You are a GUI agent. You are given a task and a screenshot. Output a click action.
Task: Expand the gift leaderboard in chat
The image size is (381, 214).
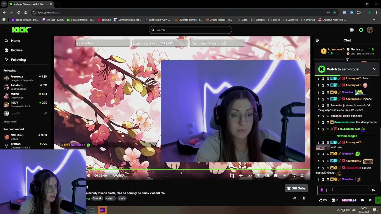[x=347, y=59]
